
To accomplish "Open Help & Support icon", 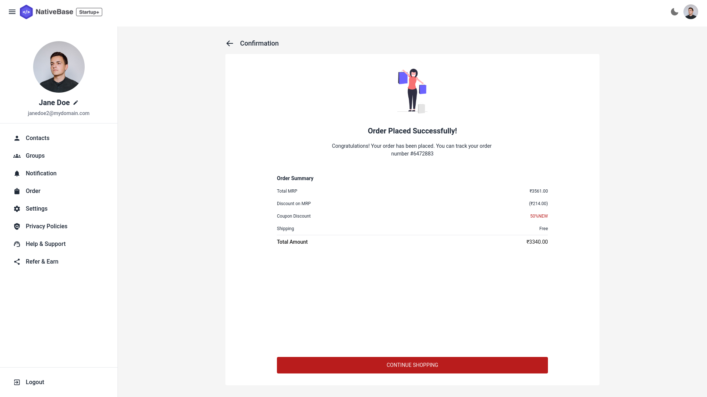I will pos(17,244).
